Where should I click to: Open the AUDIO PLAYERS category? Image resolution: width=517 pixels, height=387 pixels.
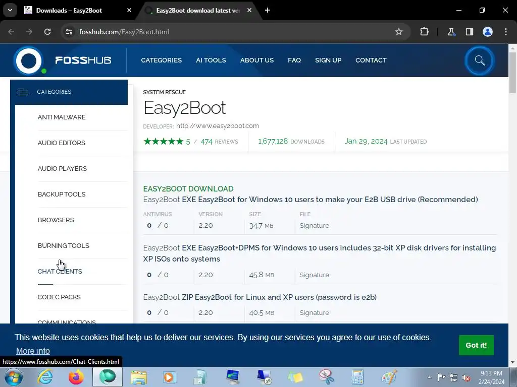(x=62, y=168)
